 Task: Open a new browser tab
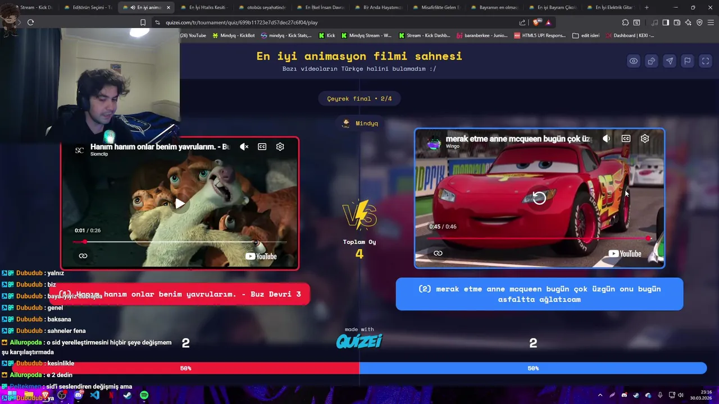[647, 7]
